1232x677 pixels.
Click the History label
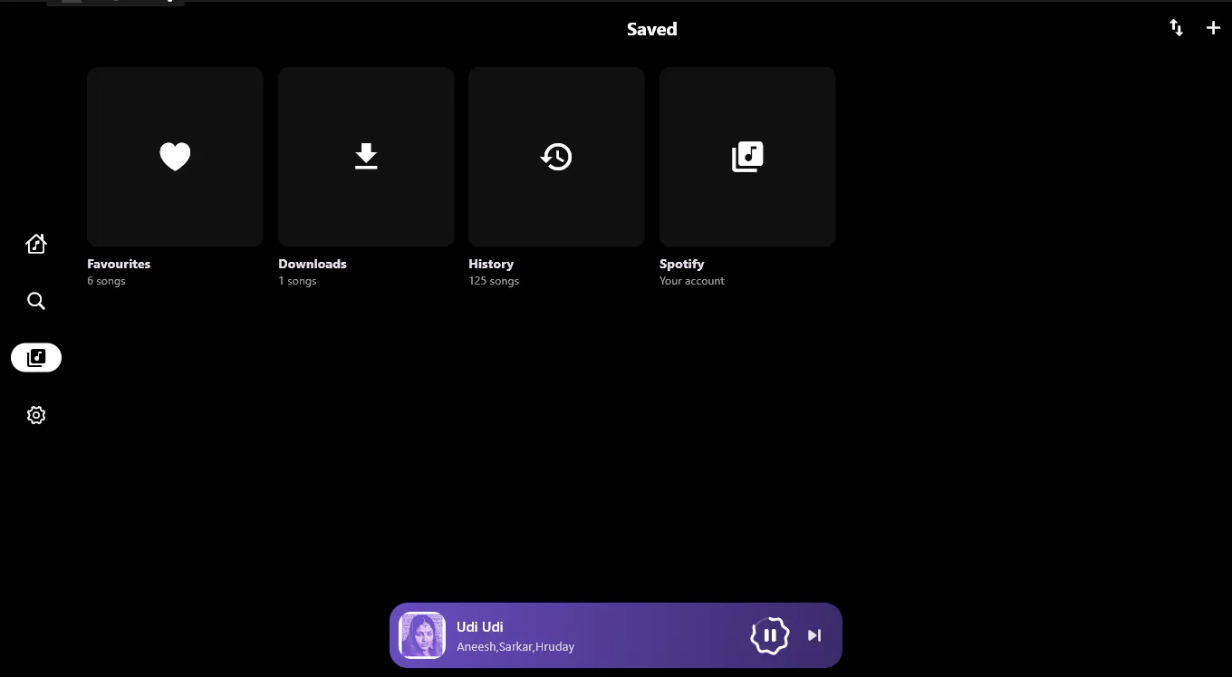point(491,264)
